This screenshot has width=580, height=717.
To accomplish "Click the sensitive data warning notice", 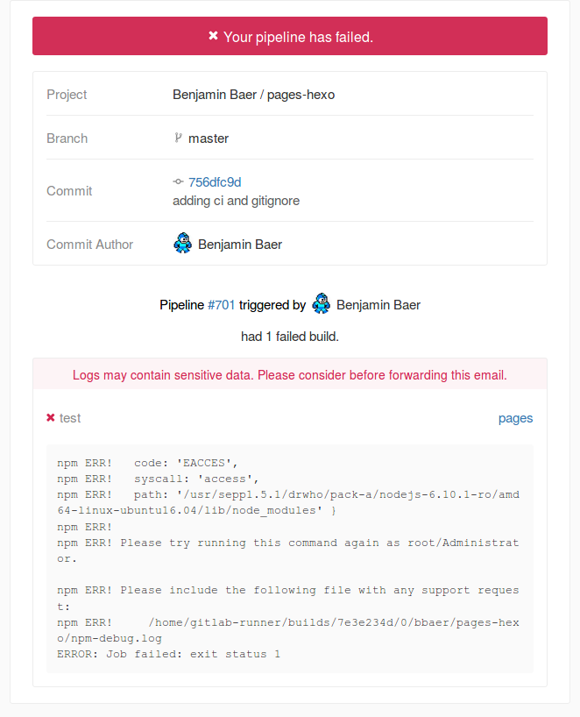I will pos(289,374).
